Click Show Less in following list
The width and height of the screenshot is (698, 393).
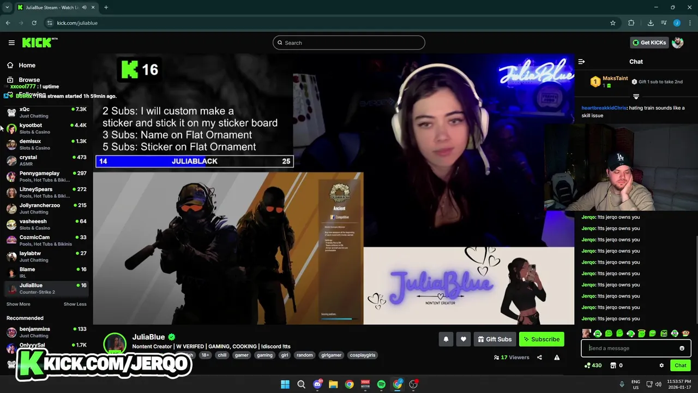click(x=75, y=304)
